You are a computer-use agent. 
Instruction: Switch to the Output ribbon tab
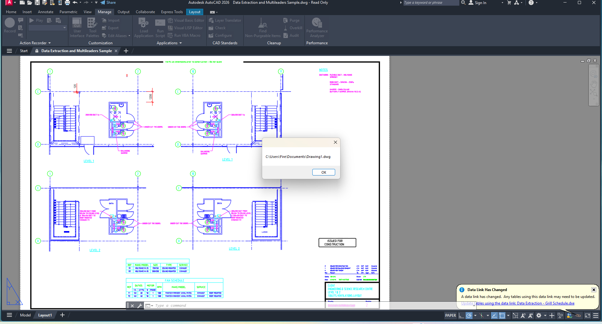[x=123, y=12]
